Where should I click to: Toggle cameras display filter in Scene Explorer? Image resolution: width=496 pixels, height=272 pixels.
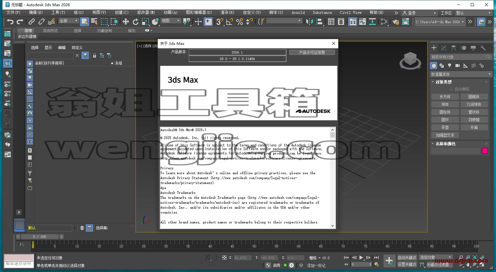point(30,85)
